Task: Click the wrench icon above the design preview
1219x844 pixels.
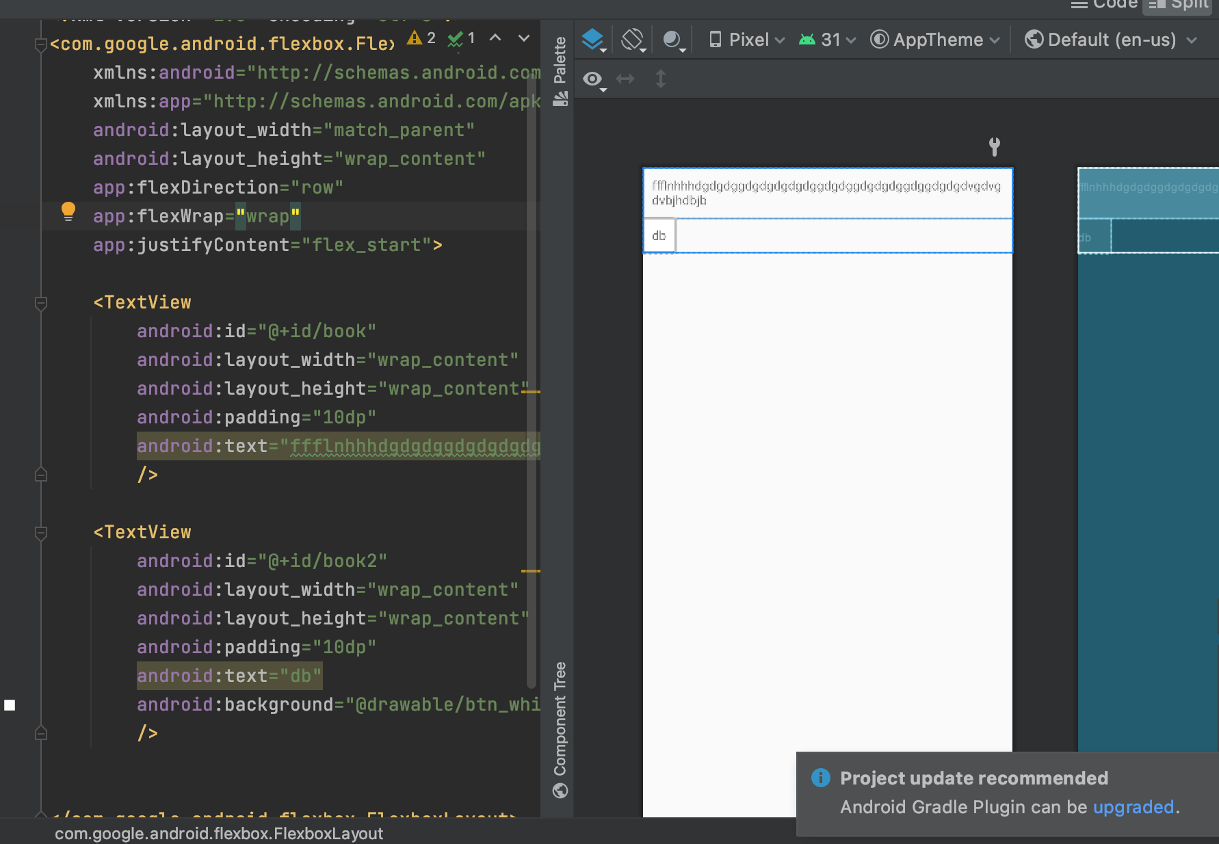Action: 995,146
